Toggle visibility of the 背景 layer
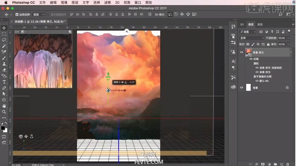296x166 pixels. tap(241, 88)
